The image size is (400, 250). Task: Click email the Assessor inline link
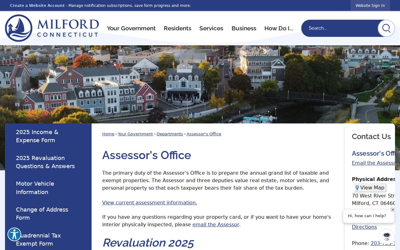click(216, 224)
